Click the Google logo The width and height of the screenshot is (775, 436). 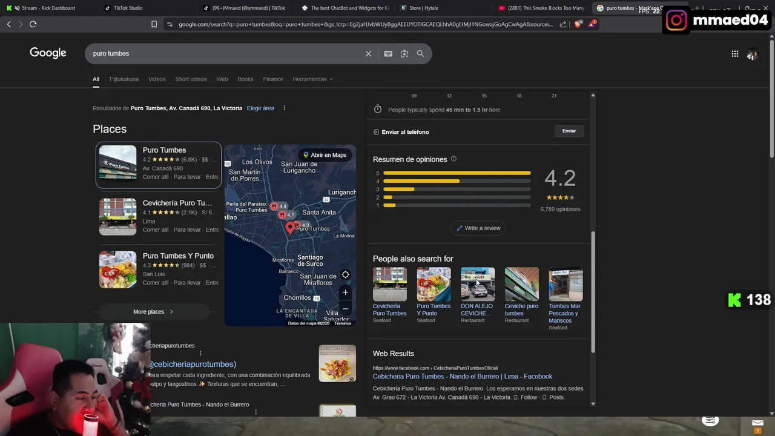pos(48,53)
